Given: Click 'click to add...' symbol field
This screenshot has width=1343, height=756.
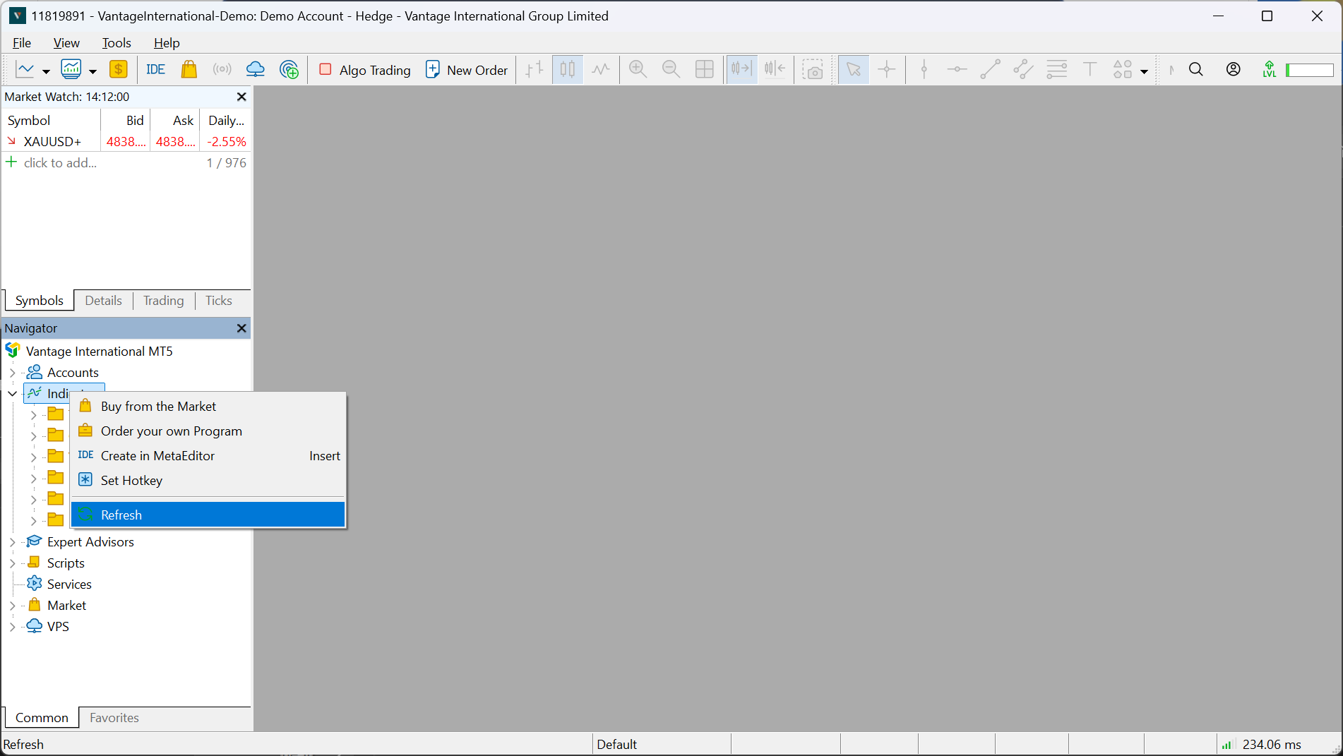Looking at the screenshot, I should (x=60, y=163).
